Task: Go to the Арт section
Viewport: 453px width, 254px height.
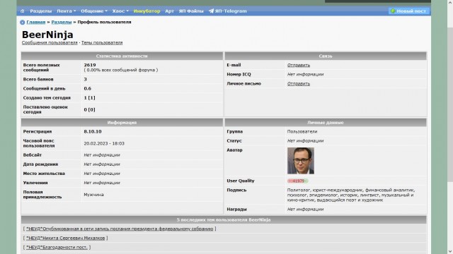Action: [x=170, y=11]
